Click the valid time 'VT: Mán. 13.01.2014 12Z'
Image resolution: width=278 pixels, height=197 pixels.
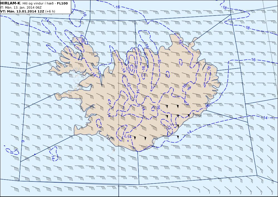pos(22,11)
